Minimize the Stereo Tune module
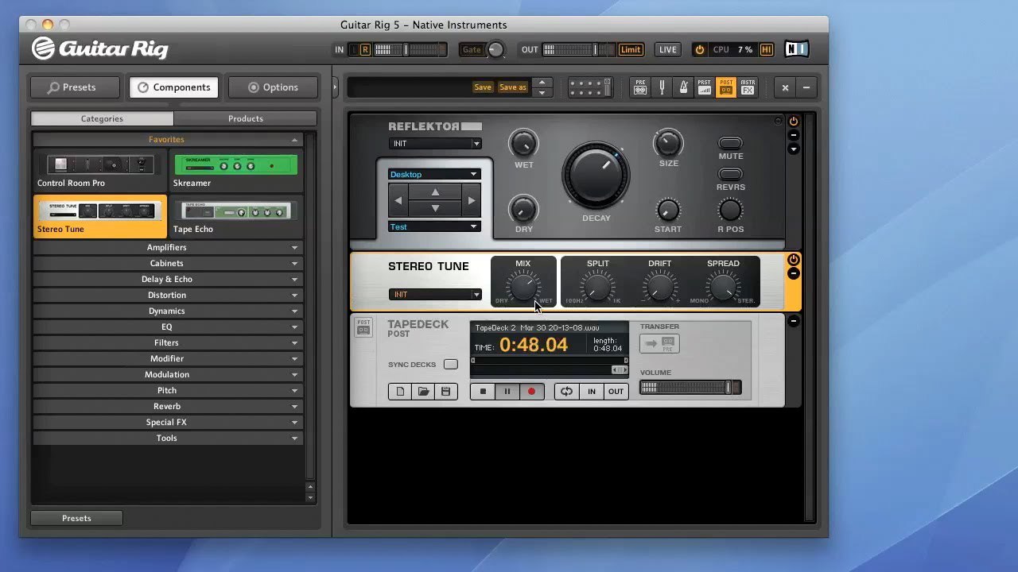This screenshot has height=572, width=1018. pyautogui.click(x=793, y=273)
